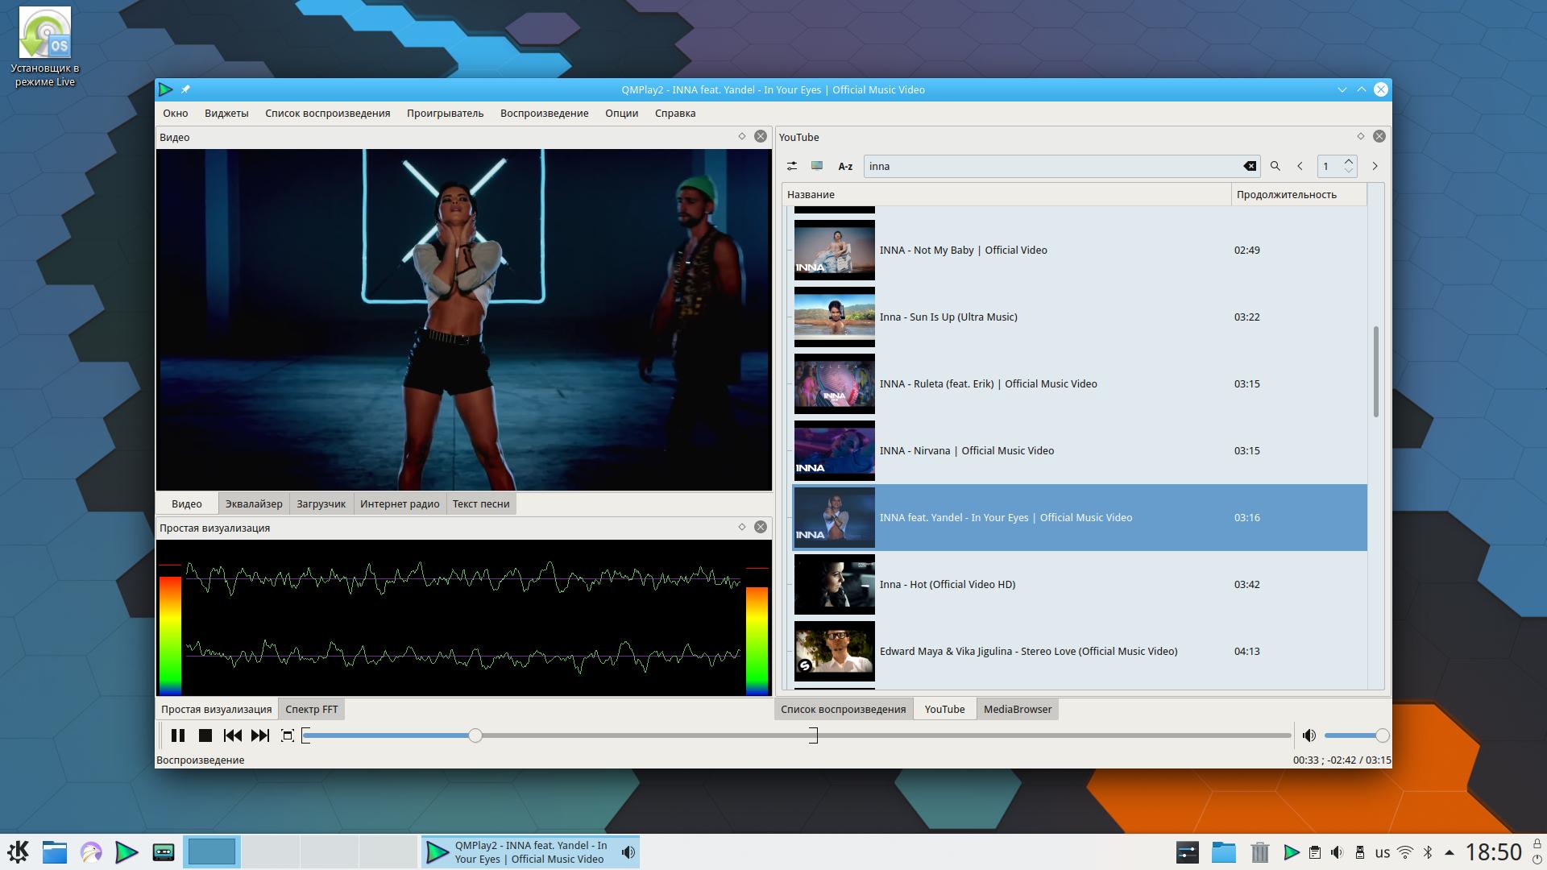Increase the results page number spinner
1547x870 pixels.
coord(1349,161)
